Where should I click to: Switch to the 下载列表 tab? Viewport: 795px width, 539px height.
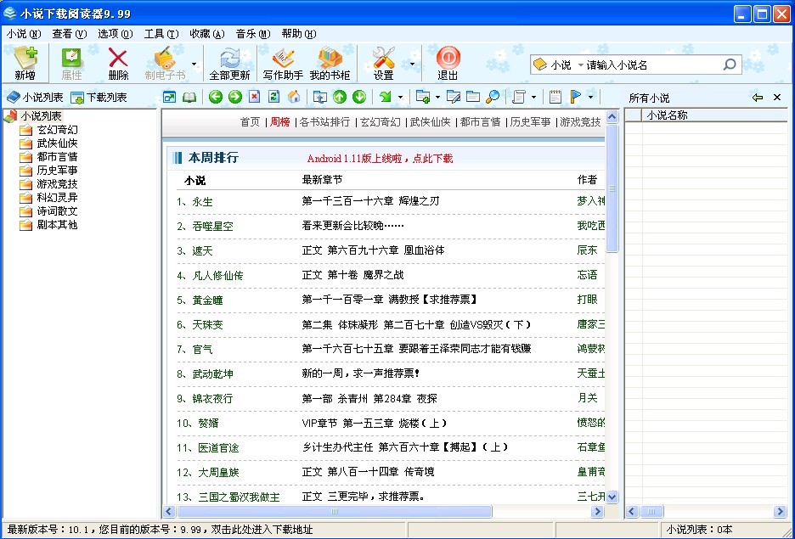[99, 98]
